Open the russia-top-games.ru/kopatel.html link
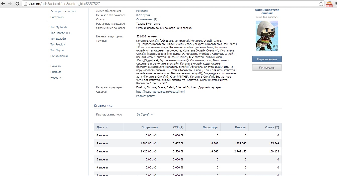 point(160,92)
